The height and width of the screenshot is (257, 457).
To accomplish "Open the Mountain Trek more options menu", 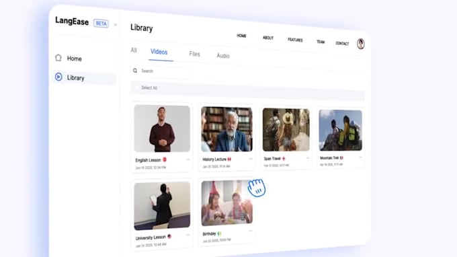I will coord(360,157).
